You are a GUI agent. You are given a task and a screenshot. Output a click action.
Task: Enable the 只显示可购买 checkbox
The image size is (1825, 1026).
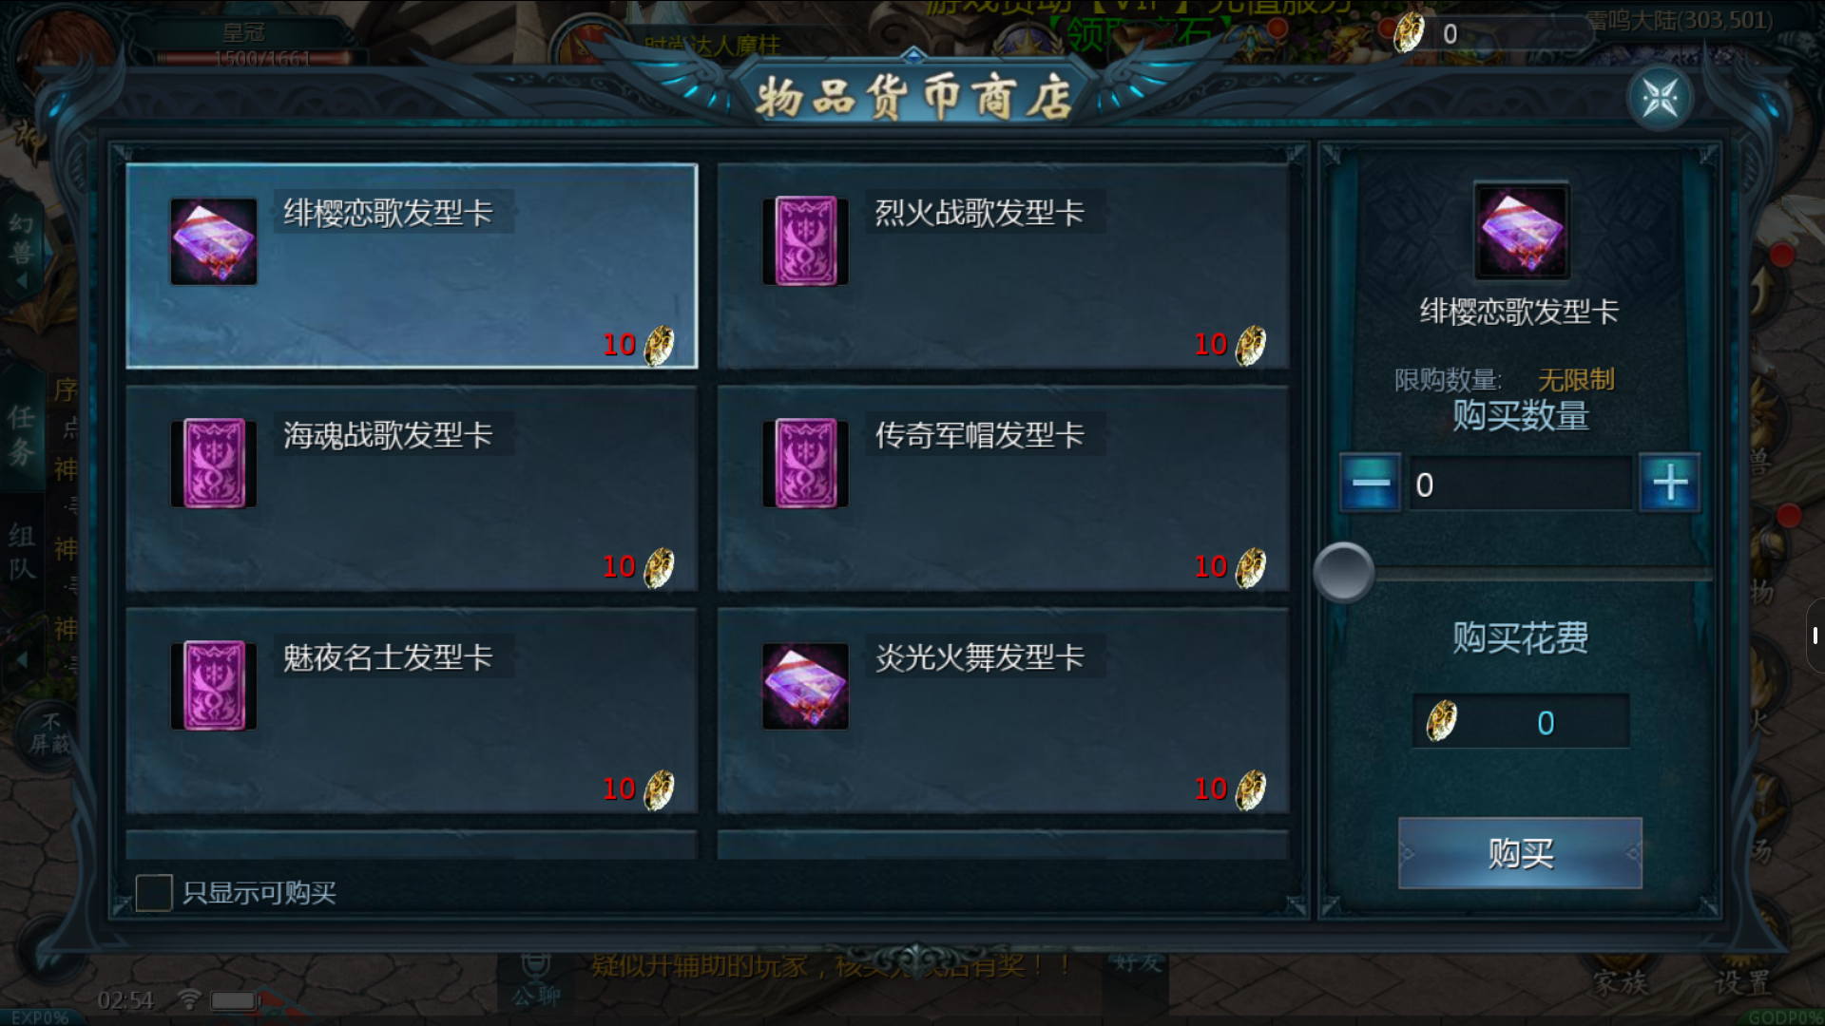(154, 893)
